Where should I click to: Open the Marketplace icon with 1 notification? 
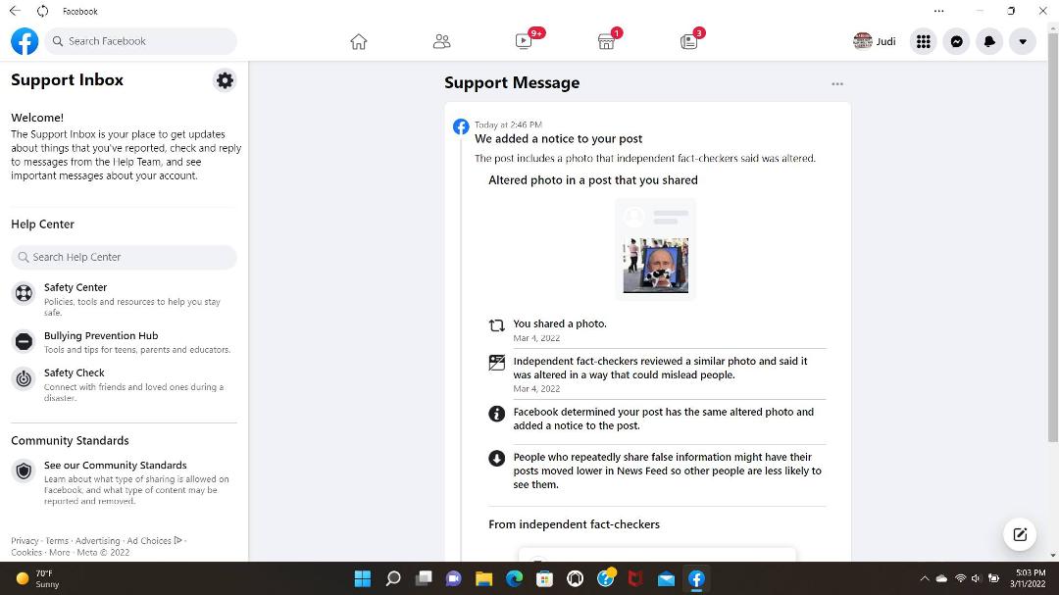pyautogui.click(x=607, y=41)
